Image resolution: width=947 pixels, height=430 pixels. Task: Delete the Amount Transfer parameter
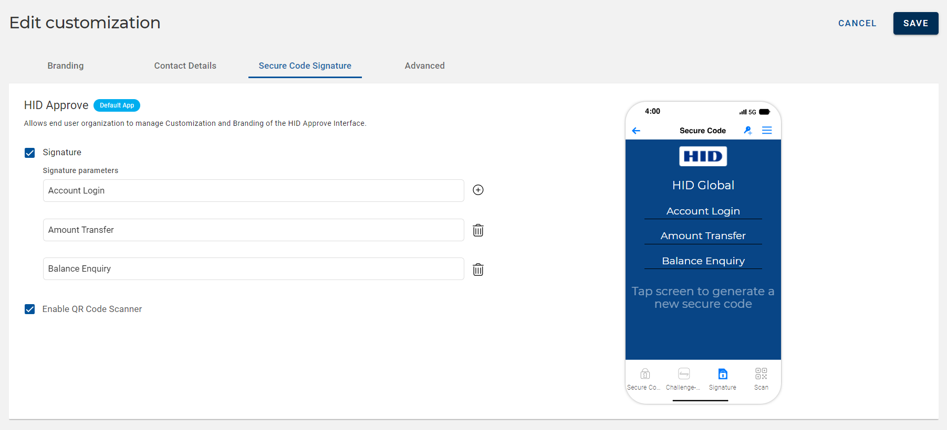pos(478,230)
